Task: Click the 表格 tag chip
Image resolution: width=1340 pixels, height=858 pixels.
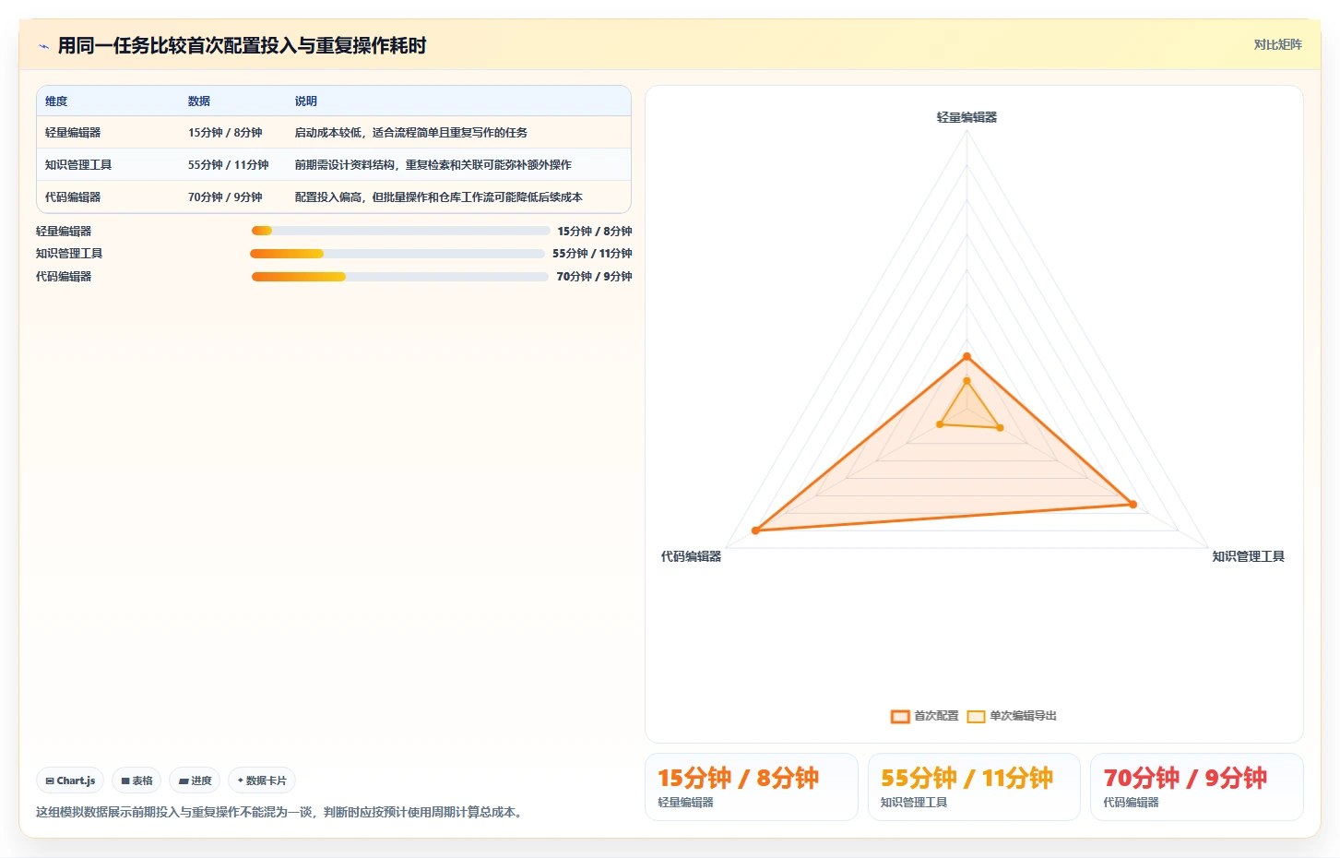Action: (136, 781)
